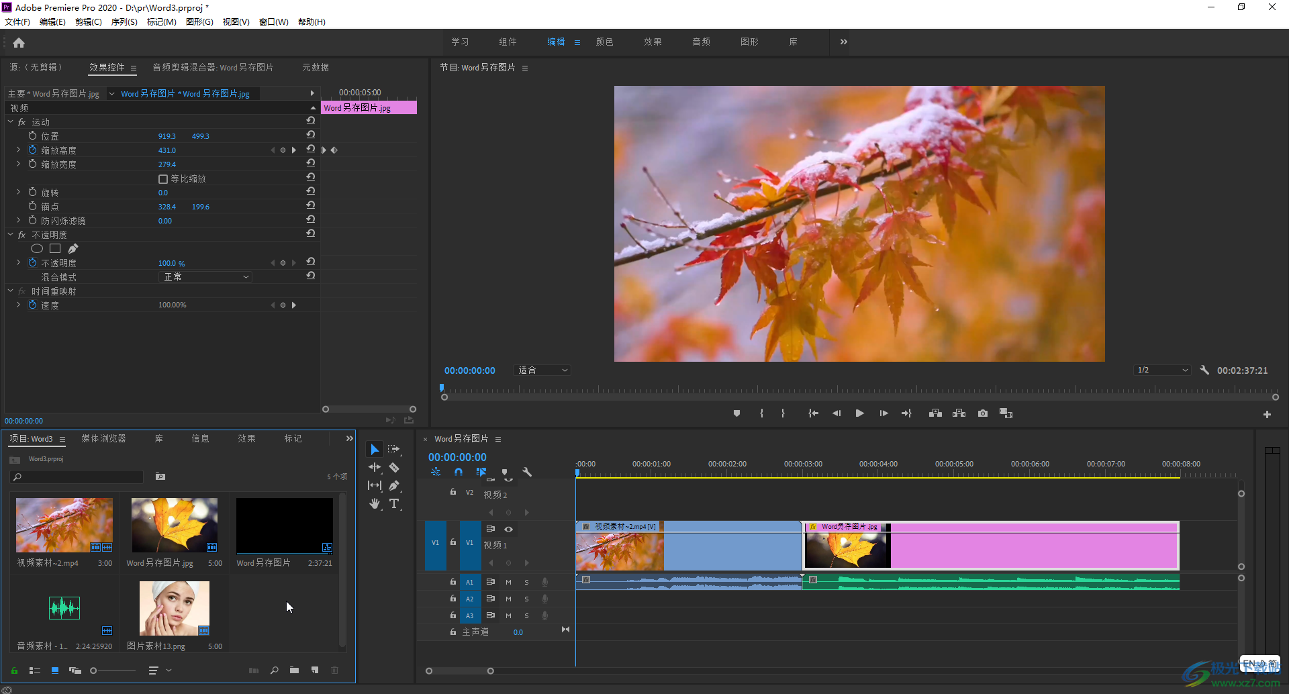Collapse the Opacity effect group
This screenshot has width=1289, height=694.
point(10,234)
